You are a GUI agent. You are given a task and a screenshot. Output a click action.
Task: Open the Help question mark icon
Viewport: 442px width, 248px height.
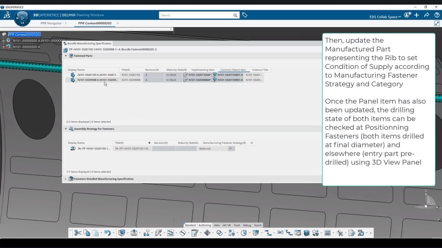[436, 15]
